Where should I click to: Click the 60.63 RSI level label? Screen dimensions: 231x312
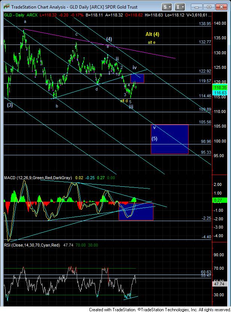[206, 272]
